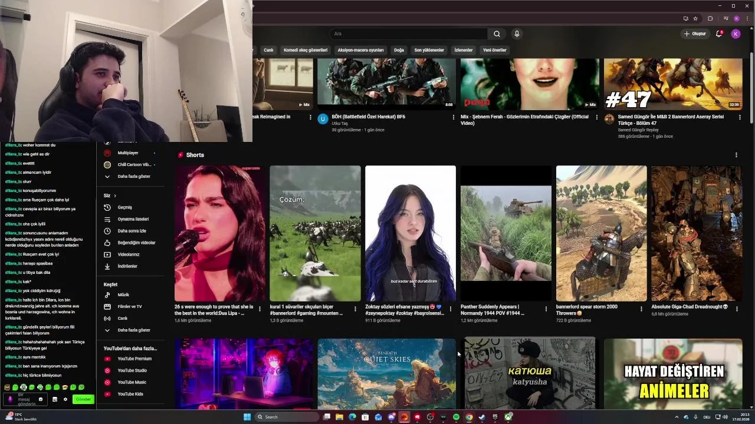
Task: Open Shorts shelf three-dot options
Action: point(736,155)
